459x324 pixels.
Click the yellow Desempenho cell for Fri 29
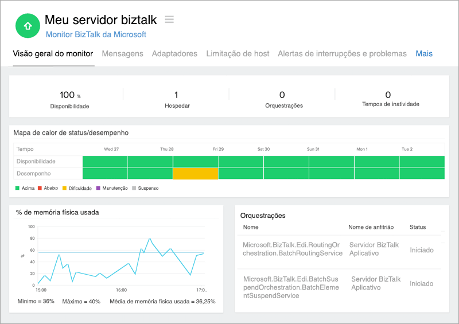[196, 174]
